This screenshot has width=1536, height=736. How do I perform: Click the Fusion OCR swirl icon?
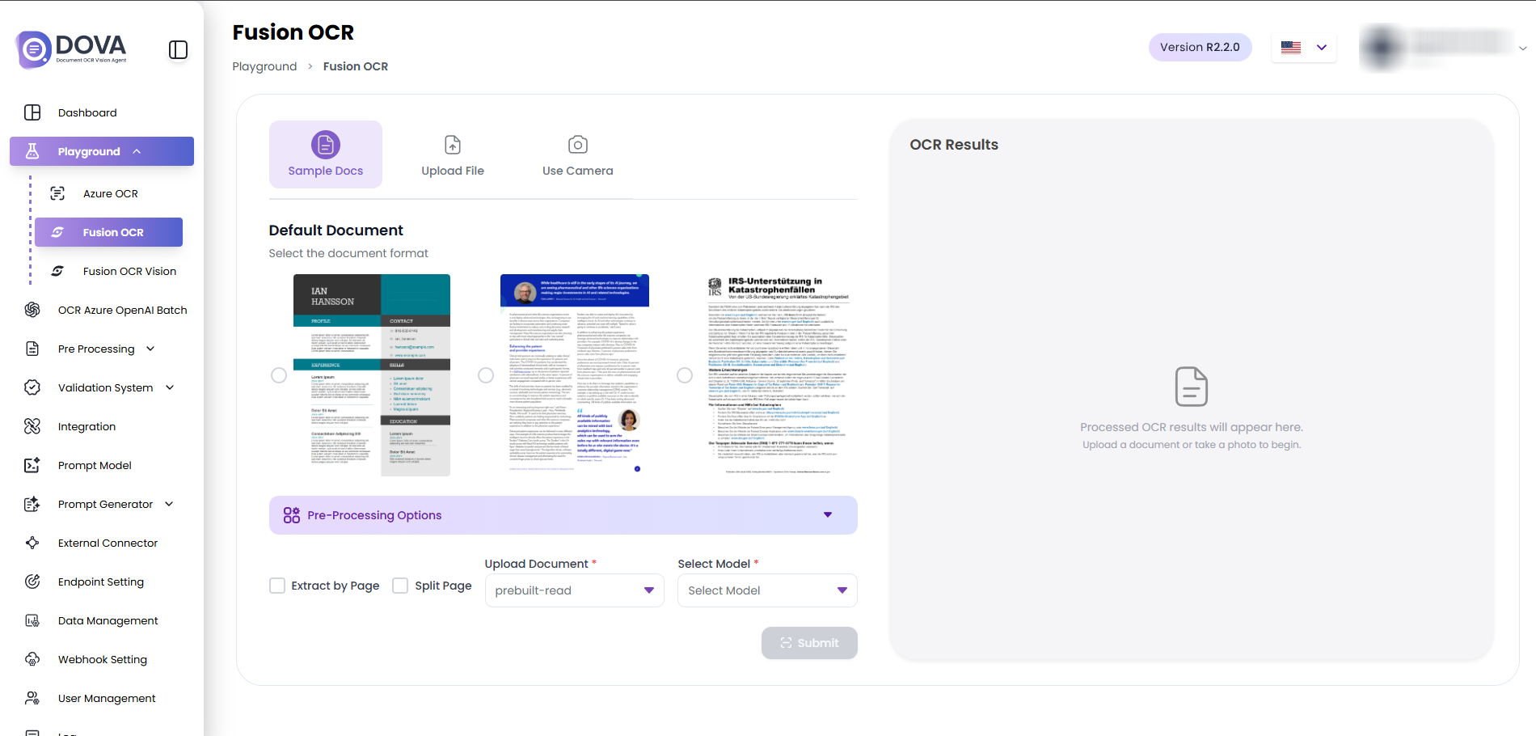click(57, 232)
